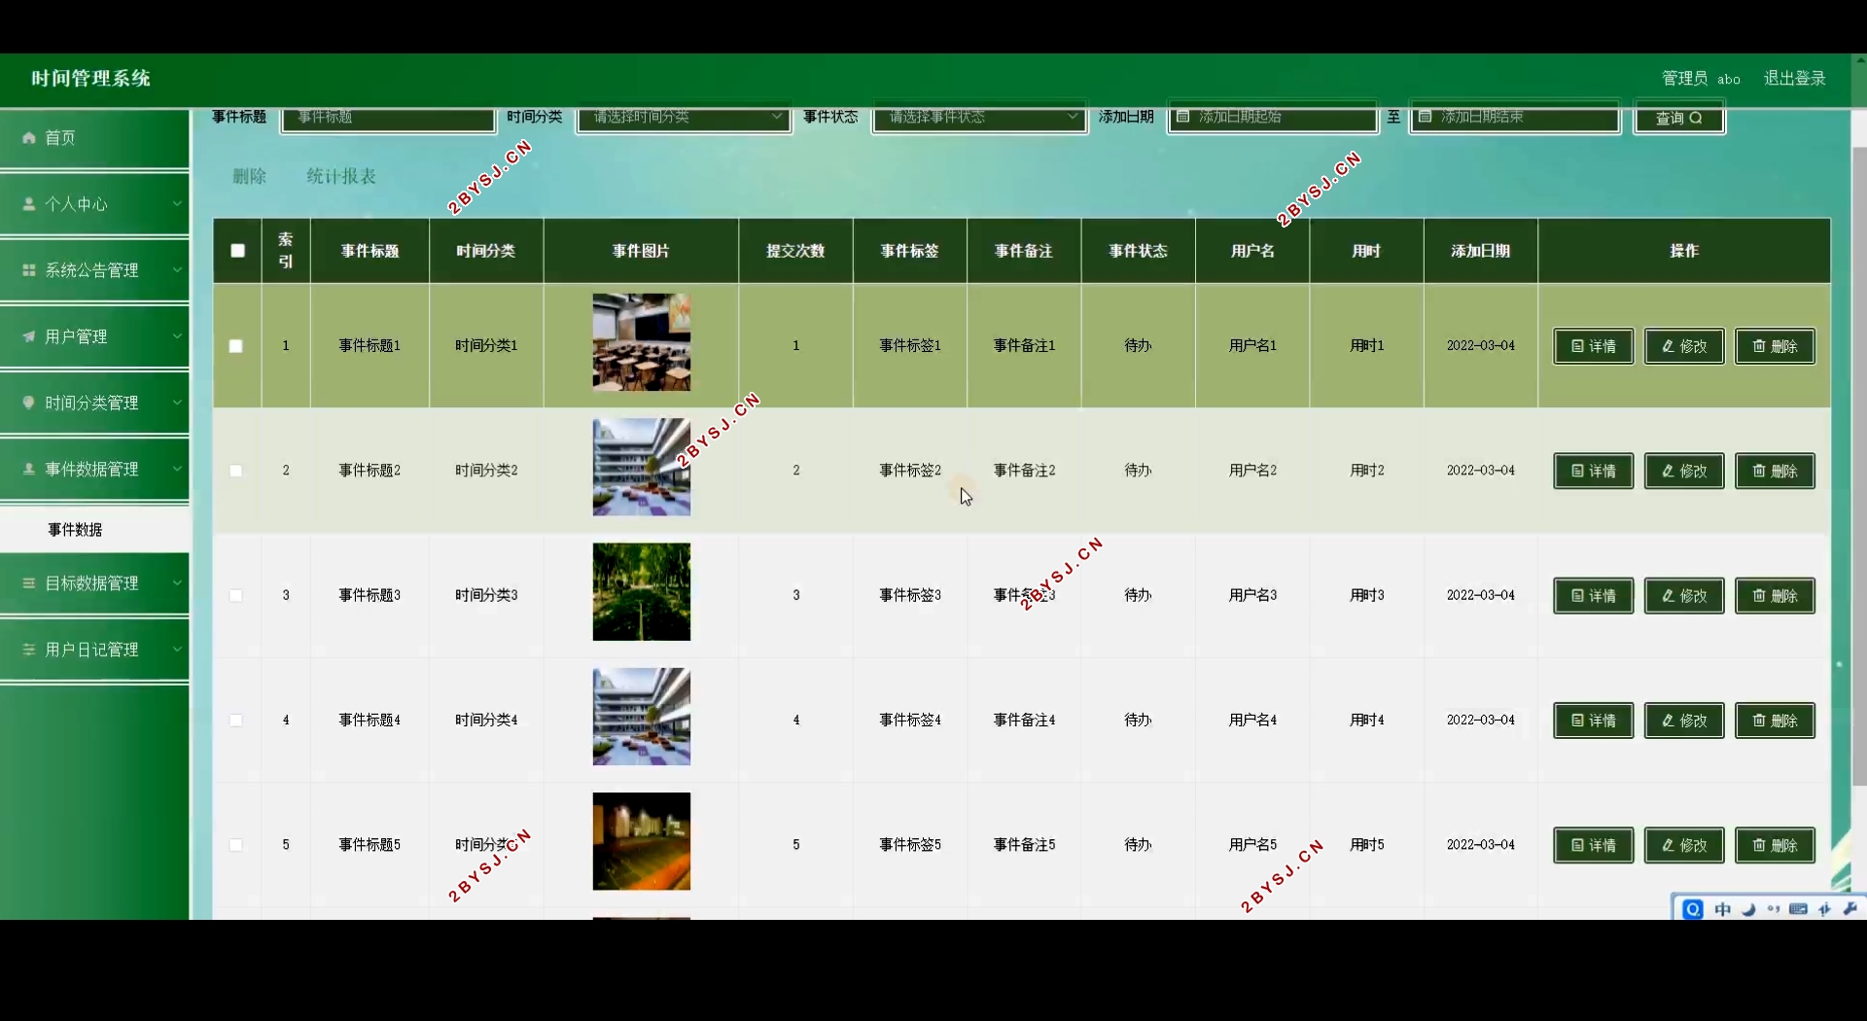Open the 时间分类 dropdown filter
This screenshot has width=1867, height=1021.
click(684, 118)
